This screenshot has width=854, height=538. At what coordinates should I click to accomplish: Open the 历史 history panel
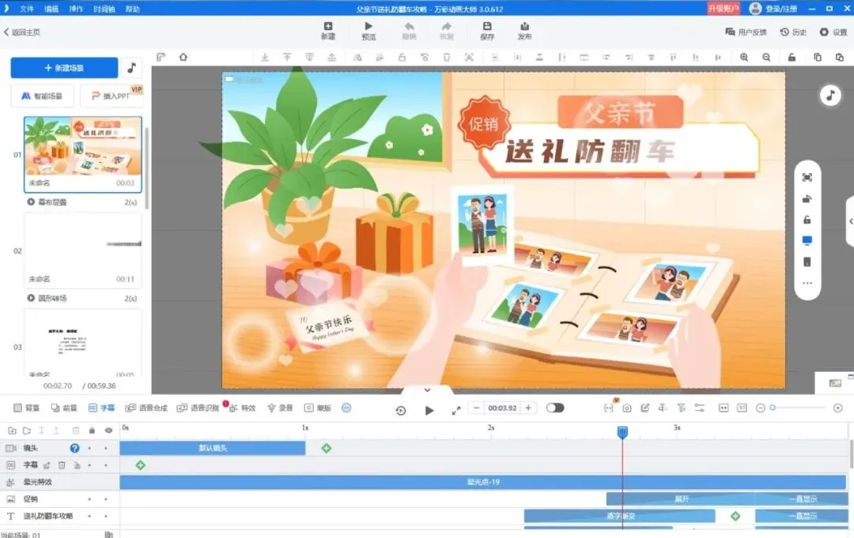[793, 32]
